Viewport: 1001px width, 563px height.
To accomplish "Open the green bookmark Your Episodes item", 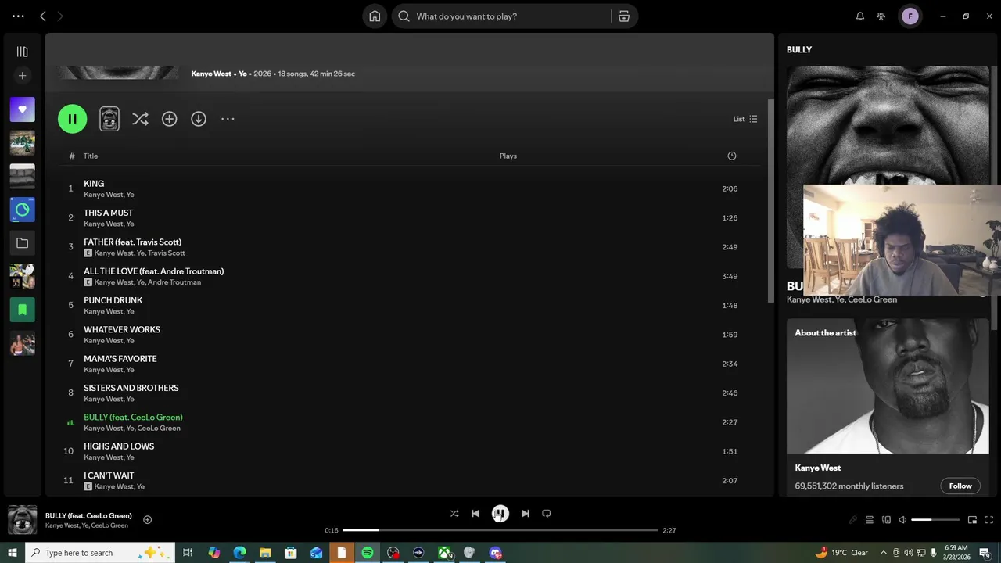I will coord(22,310).
